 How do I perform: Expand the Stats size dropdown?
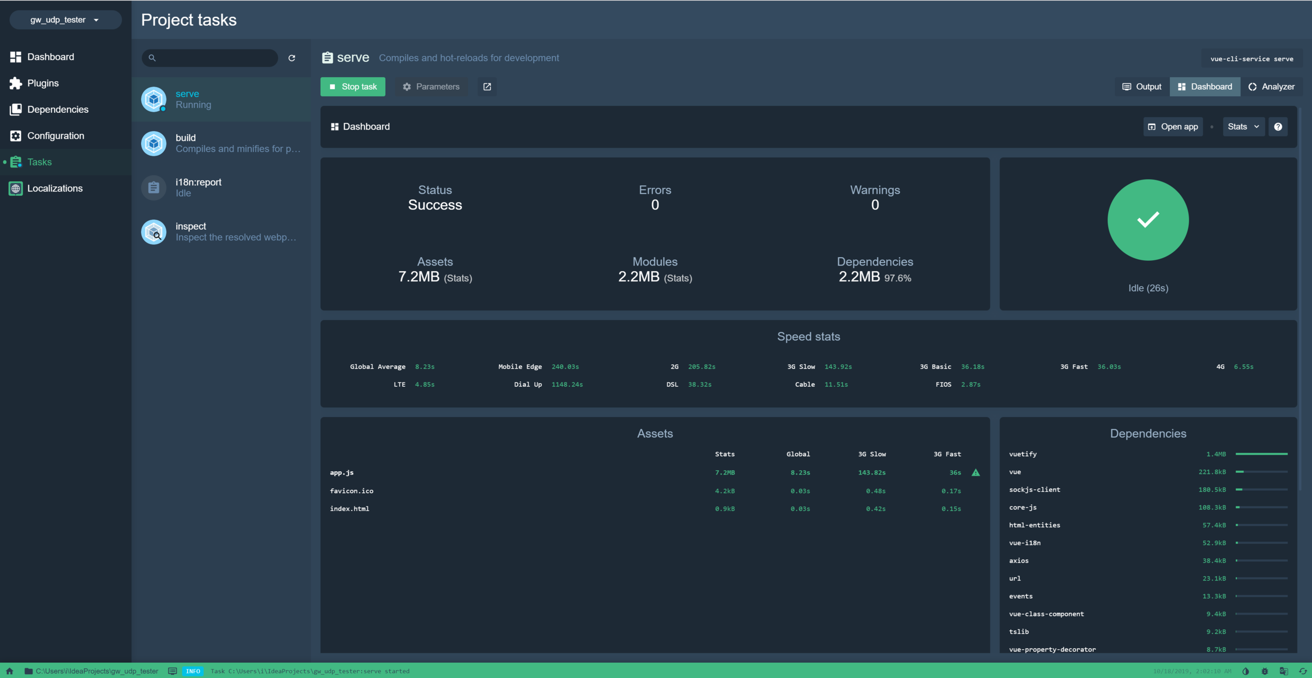pyautogui.click(x=1243, y=126)
